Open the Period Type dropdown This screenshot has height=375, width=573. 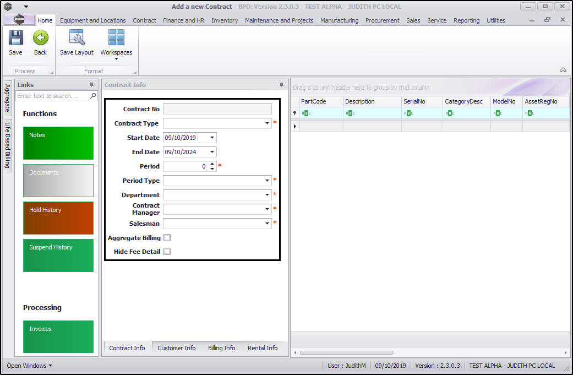[x=268, y=181]
